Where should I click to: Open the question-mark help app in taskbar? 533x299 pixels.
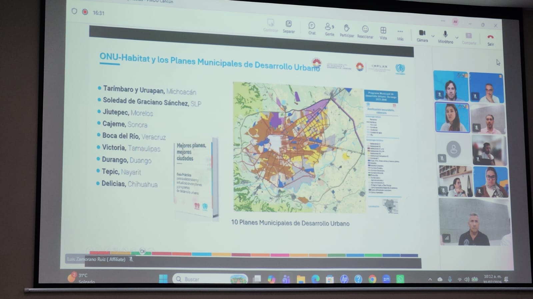pyautogui.click(x=358, y=279)
